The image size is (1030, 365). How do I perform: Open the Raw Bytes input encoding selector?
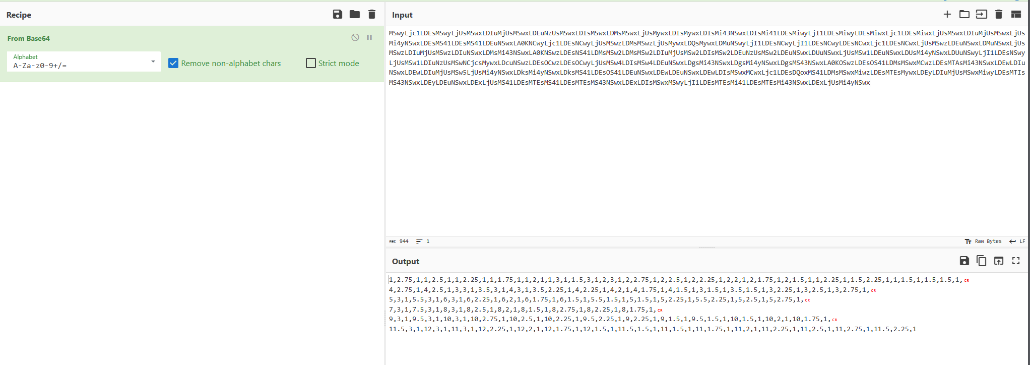(x=983, y=241)
